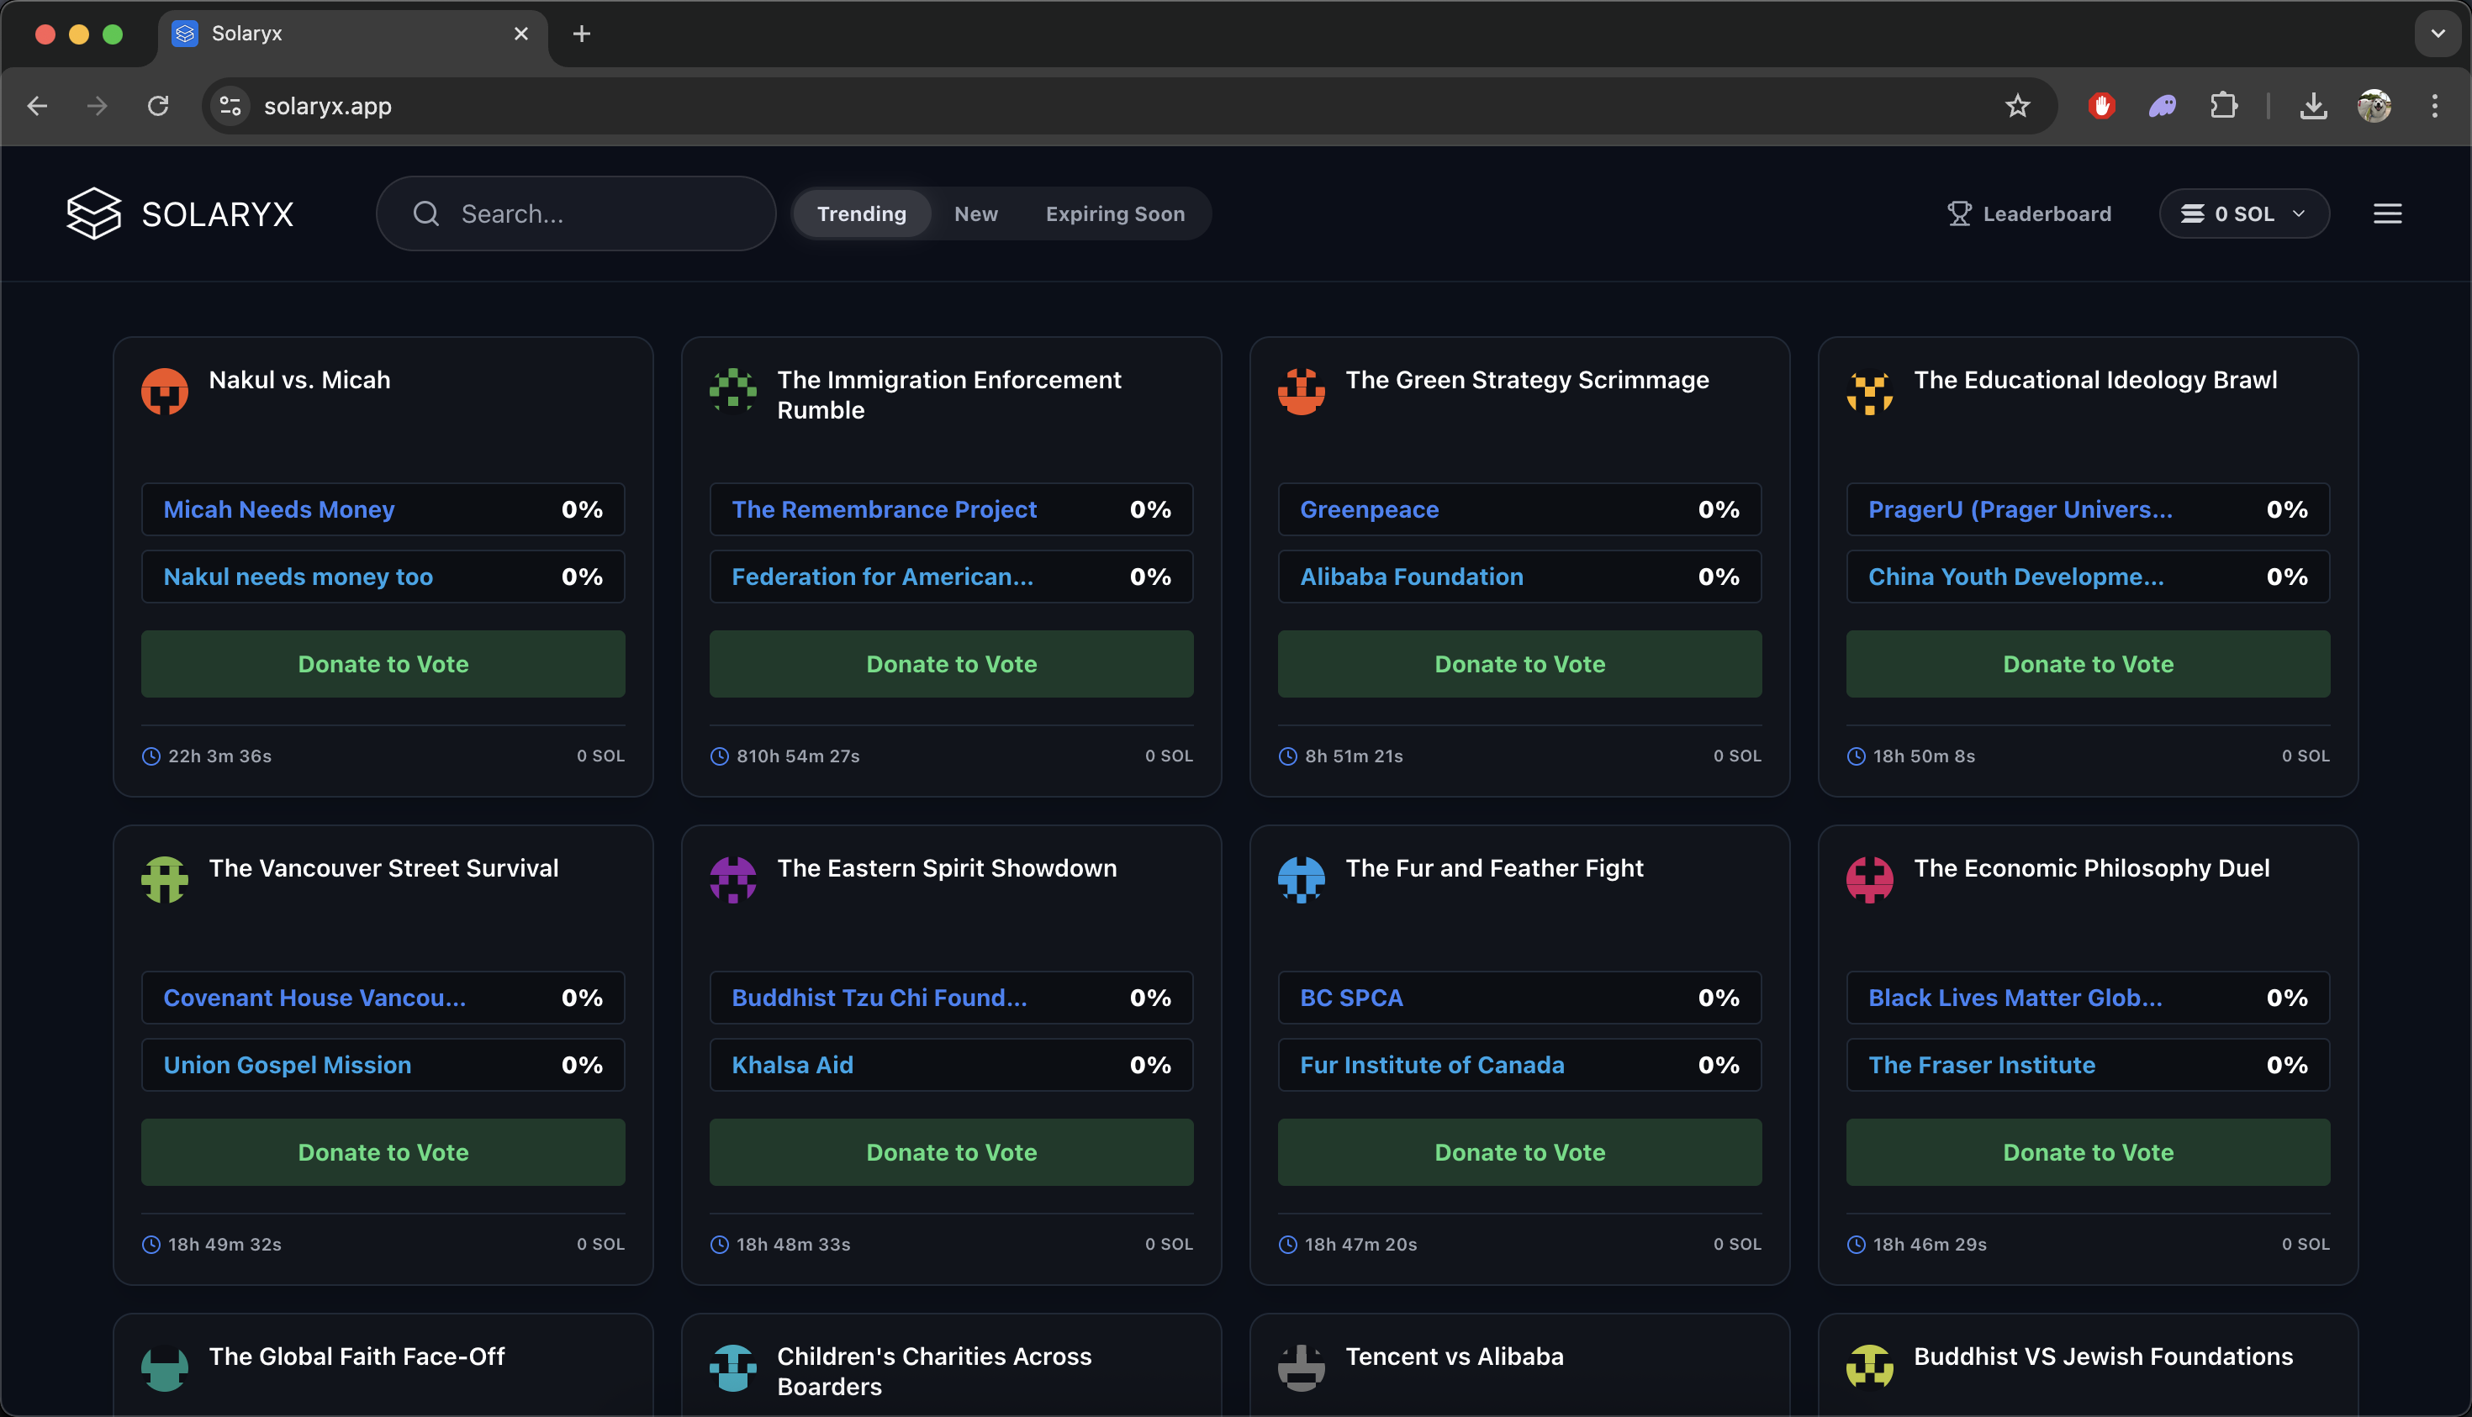Click the browser downloads icon

tap(2313, 106)
